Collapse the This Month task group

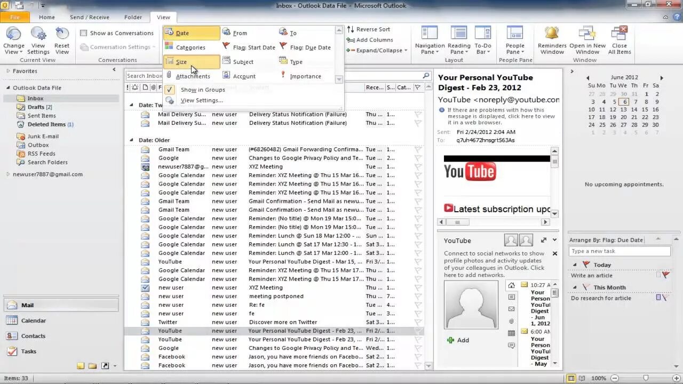575,287
